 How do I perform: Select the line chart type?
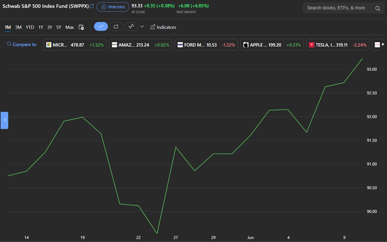coord(101,26)
